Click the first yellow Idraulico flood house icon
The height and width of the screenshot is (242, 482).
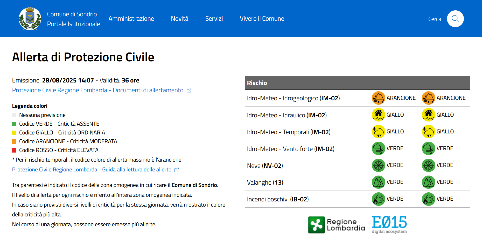[378, 115]
